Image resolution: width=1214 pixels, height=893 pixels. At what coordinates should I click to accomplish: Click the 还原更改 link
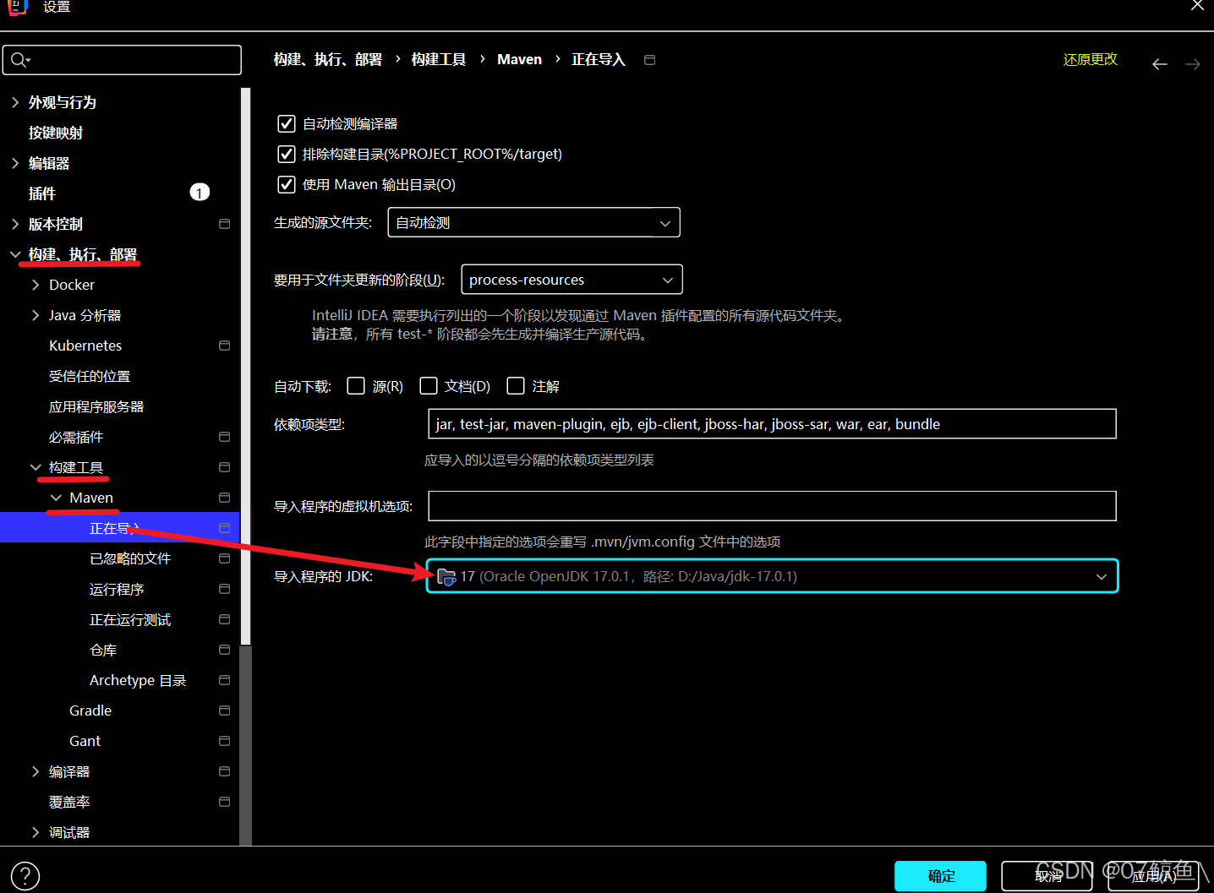click(x=1090, y=59)
